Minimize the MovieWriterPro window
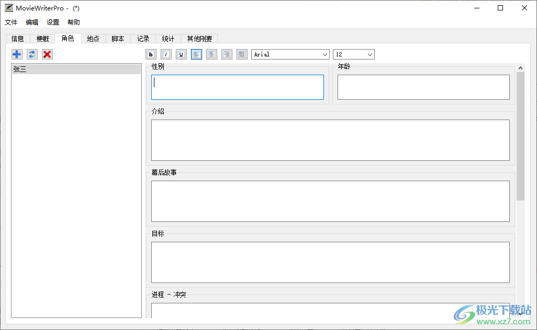537x330 pixels. coord(477,8)
